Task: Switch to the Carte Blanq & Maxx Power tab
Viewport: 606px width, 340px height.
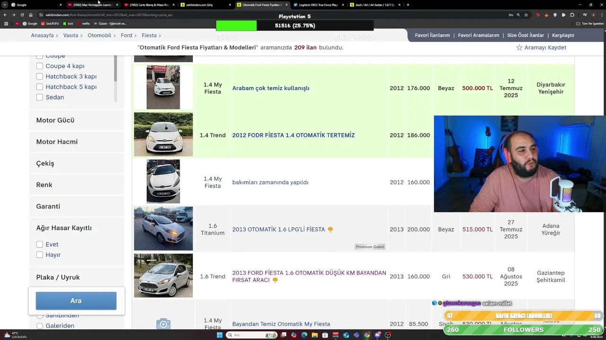Action: 149,5
